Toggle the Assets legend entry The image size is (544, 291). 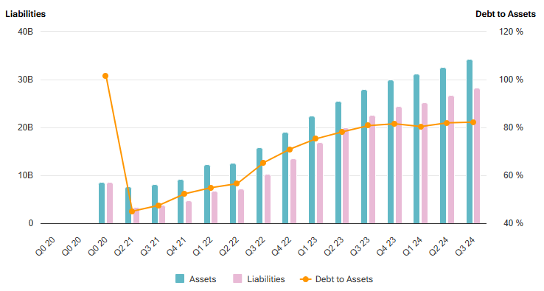(x=195, y=279)
